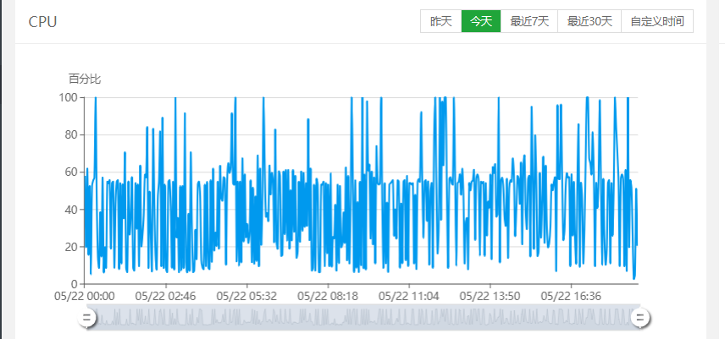This screenshot has width=725, height=339.
Task: Select the 05/22 05:32 time marker
Action: point(246,296)
